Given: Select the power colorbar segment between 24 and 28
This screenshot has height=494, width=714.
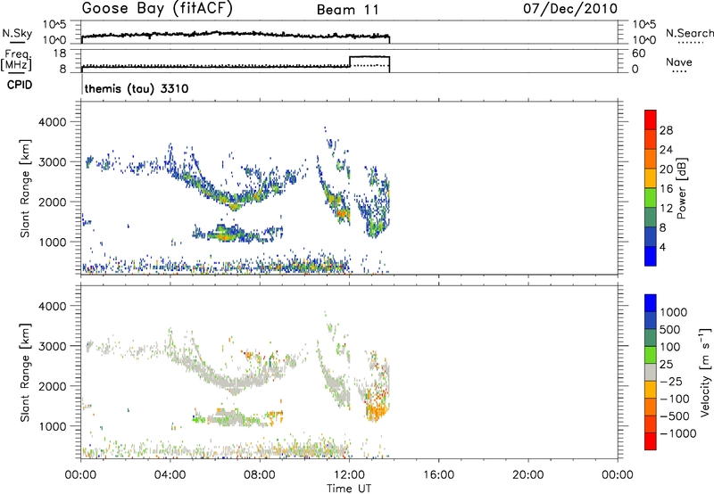Looking at the screenshot, I should click(651, 139).
